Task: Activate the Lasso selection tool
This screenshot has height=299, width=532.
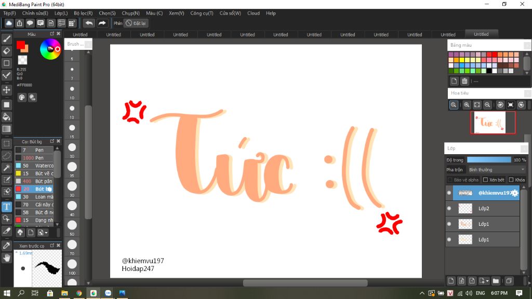Action: pyautogui.click(x=6, y=156)
